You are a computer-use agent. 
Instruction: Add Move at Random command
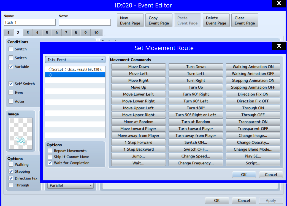[138, 122]
